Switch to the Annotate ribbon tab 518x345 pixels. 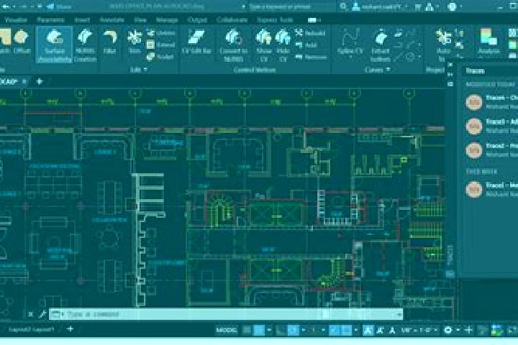click(x=112, y=20)
